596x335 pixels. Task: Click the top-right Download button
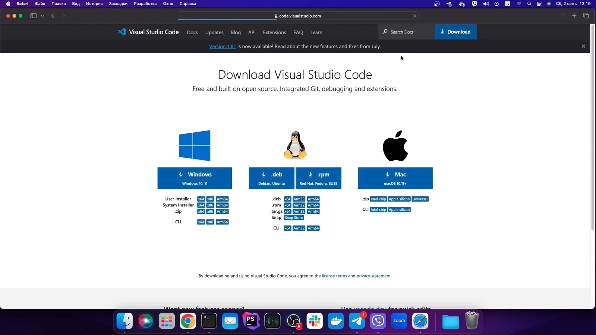(455, 32)
